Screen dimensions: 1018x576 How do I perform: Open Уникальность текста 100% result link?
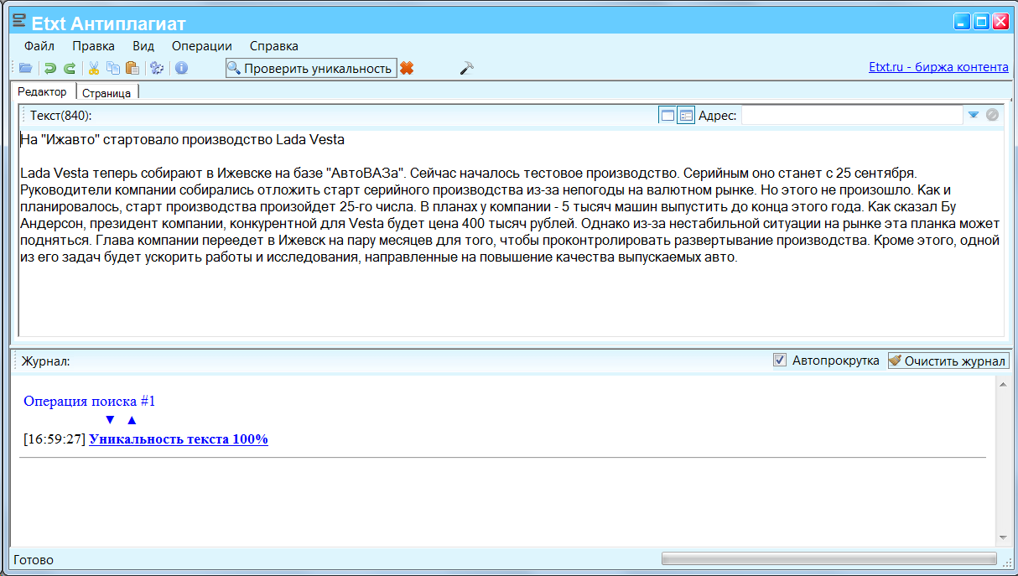(x=179, y=438)
